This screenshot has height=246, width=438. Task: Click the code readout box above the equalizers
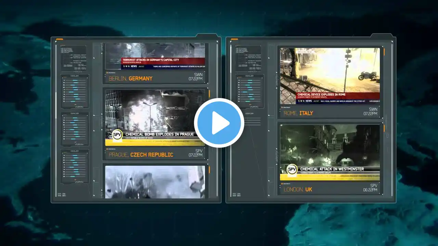click(x=73, y=58)
